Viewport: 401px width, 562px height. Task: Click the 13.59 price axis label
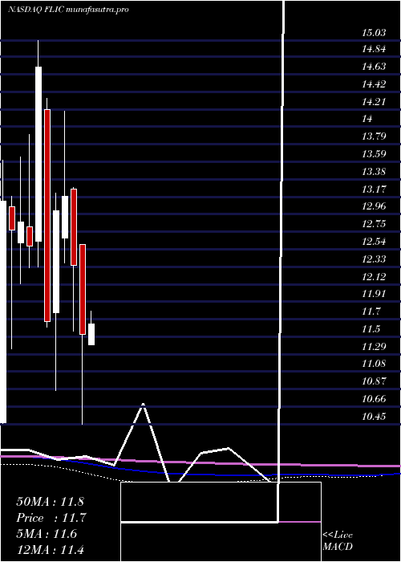(x=374, y=154)
